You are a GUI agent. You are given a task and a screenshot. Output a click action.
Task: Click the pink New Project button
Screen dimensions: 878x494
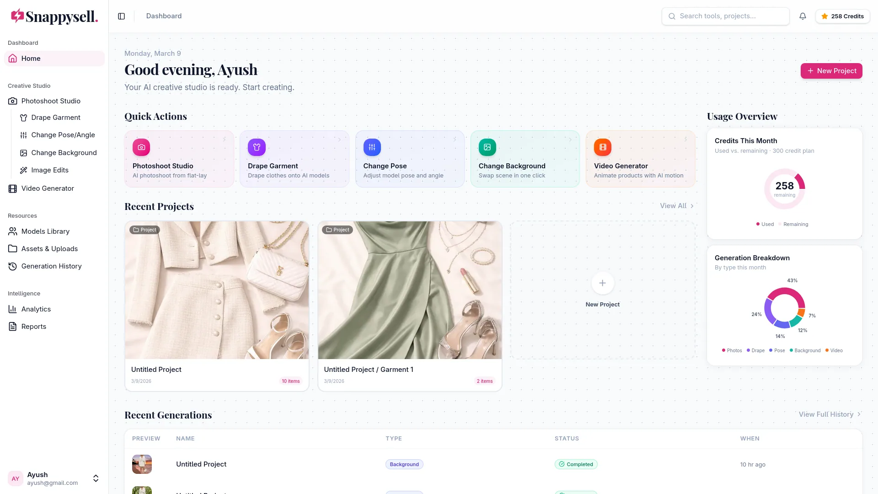coord(831,71)
